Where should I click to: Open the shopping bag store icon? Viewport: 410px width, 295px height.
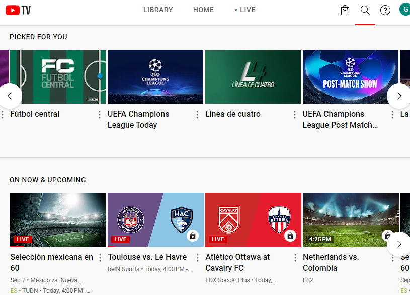coord(345,10)
